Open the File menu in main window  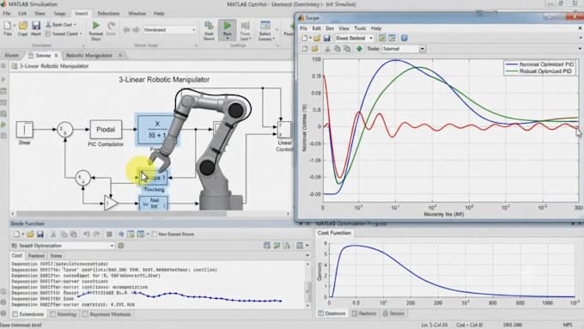click(x=7, y=14)
